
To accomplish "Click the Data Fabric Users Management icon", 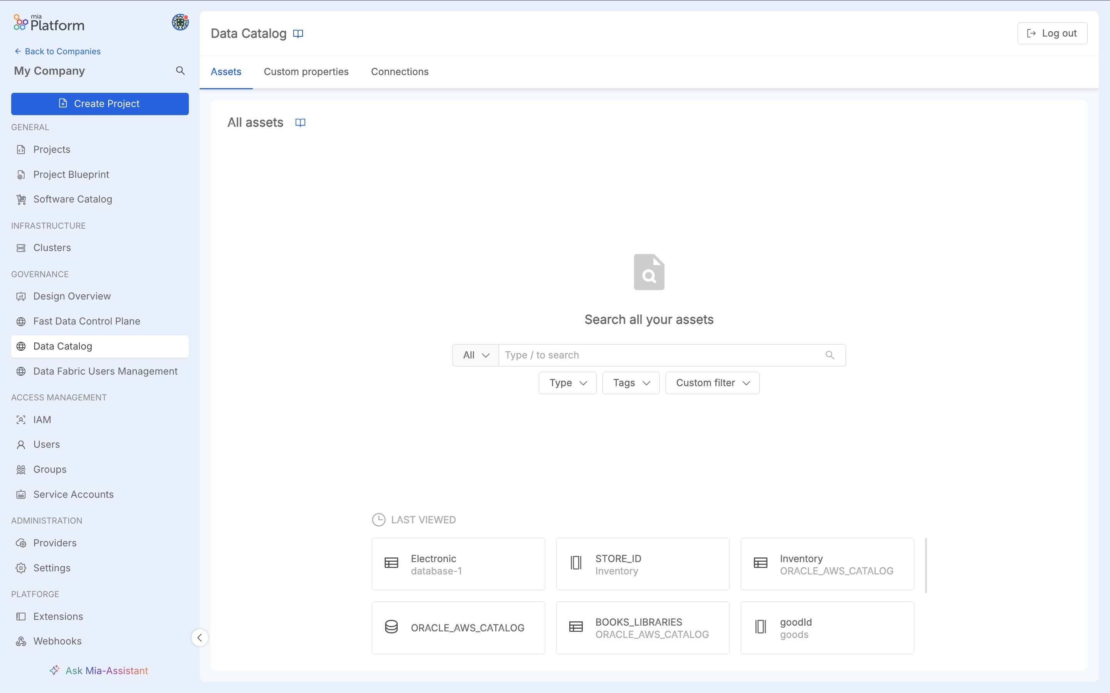I will (22, 370).
